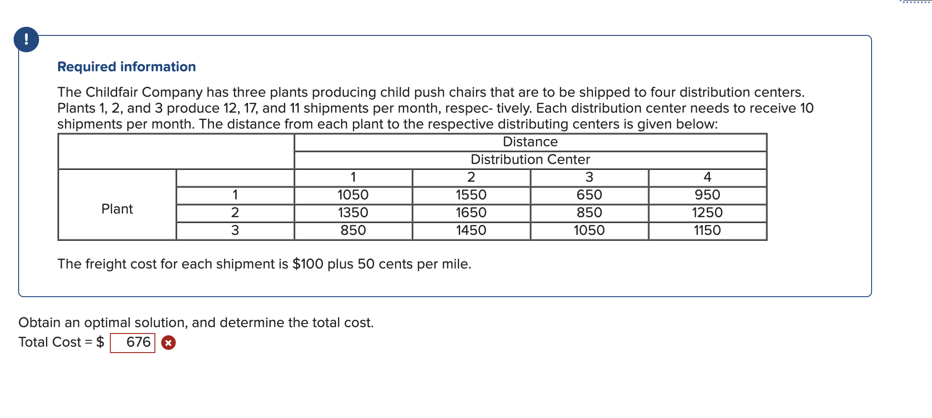Click the Required information heading
The image size is (932, 418).
[x=126, y=67]
